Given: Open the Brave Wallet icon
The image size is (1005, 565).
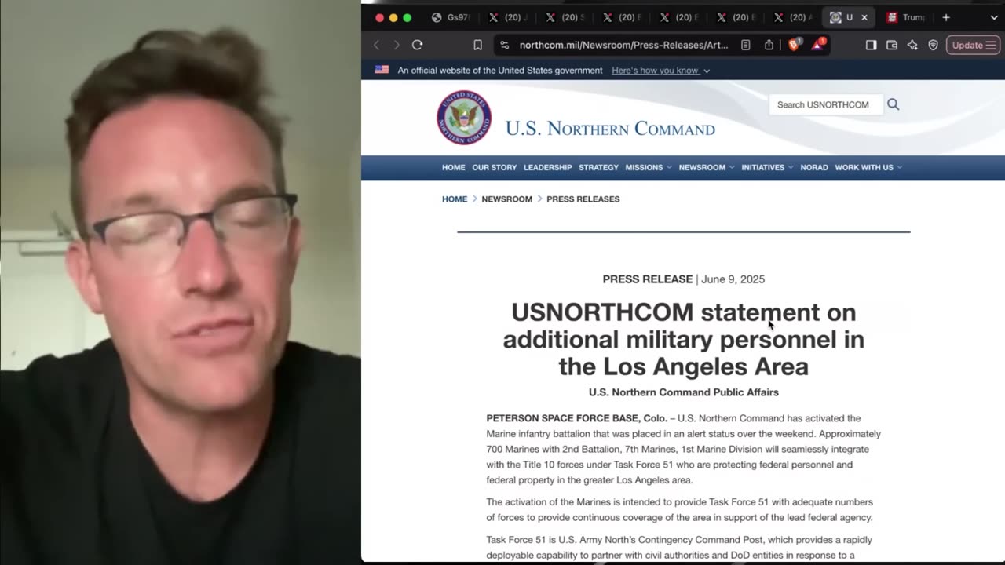Looking at the screenshot, I should [892, 45].
